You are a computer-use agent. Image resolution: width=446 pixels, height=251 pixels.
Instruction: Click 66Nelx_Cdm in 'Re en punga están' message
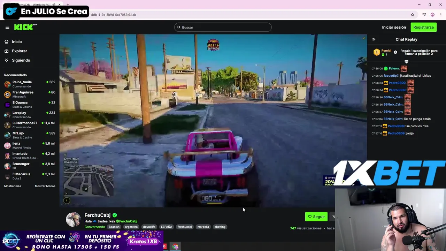pos(393,119)
